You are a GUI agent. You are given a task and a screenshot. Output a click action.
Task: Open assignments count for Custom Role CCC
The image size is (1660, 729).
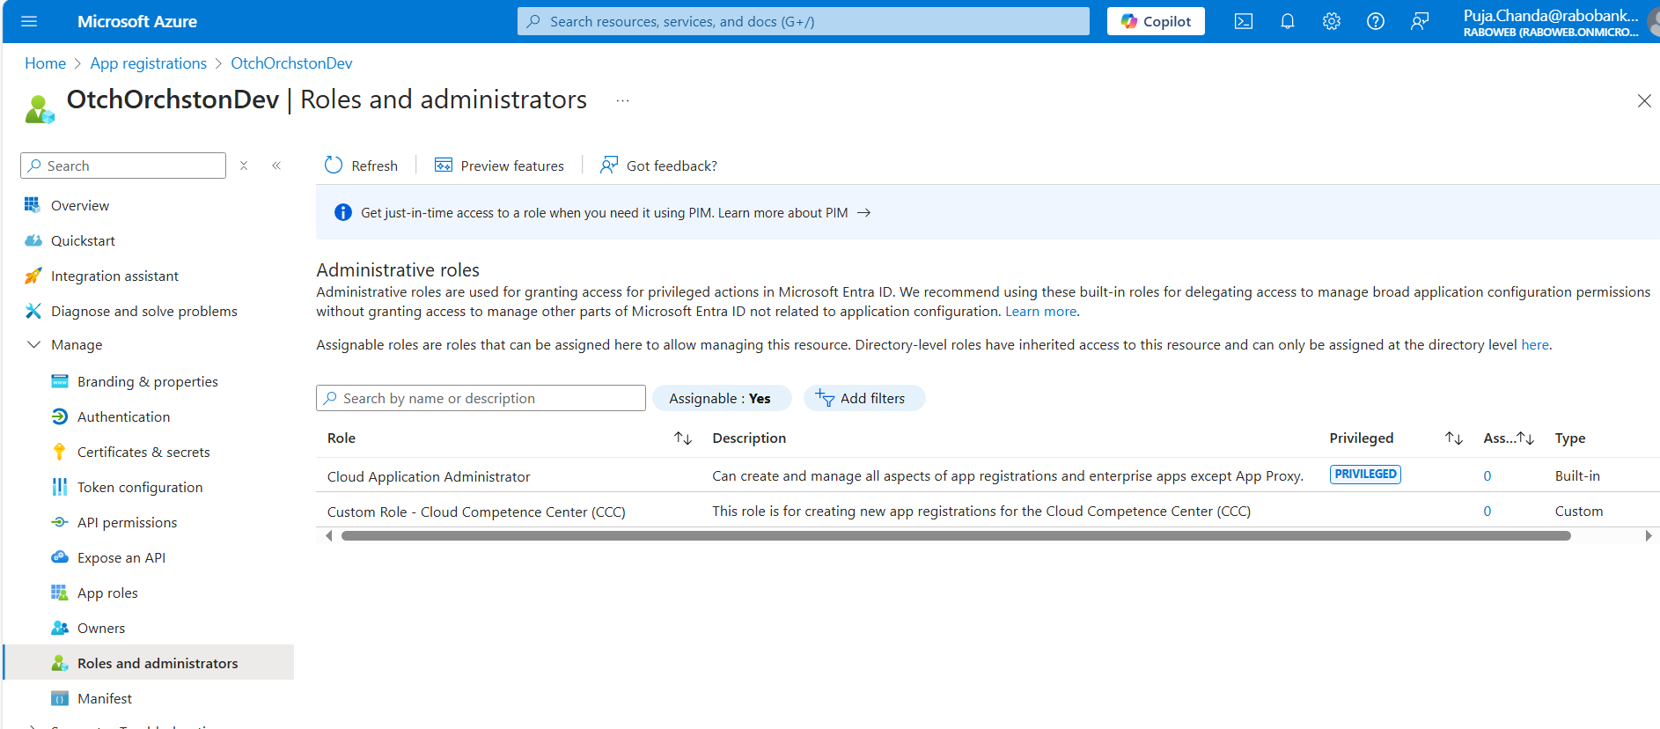[x=1487, y=512]
